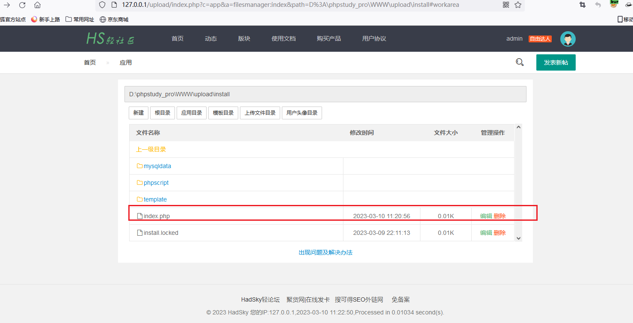Click the directory path field D:\phpstudy_pro\WWW\upload\install

(325, 94)
